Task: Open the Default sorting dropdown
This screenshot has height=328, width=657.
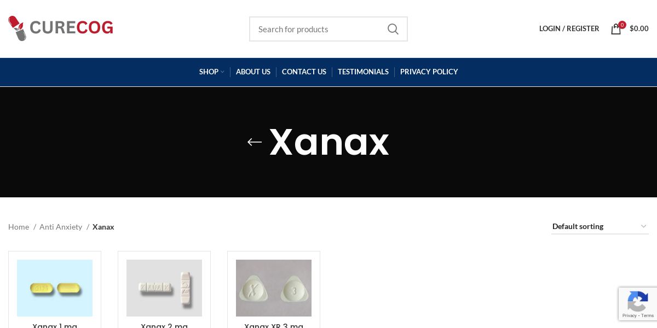Action: click(600, 226)
